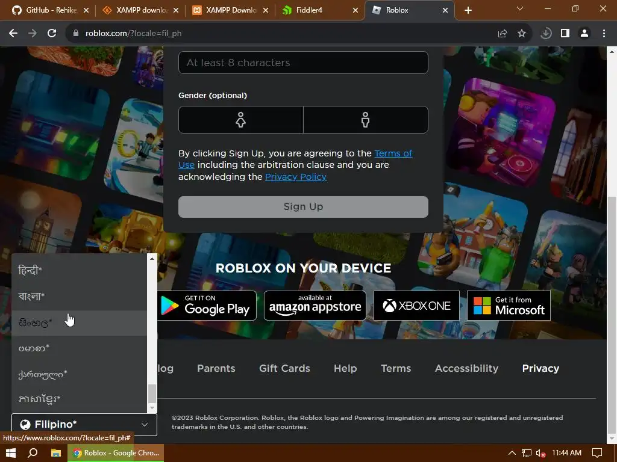617x462 pixels.
Task: Click the muted volume icon in tray
Action: pos(540,453)
